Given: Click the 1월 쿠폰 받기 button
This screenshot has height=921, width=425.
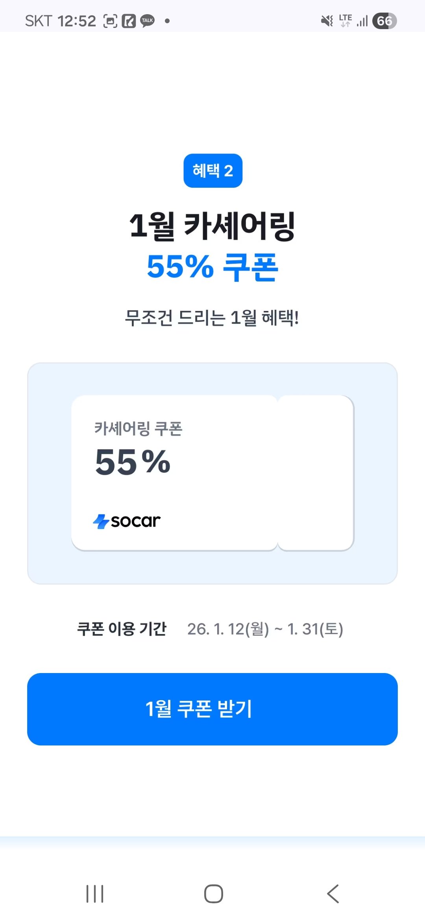Looking at the screenshot, I should click(x=213, y=709).
